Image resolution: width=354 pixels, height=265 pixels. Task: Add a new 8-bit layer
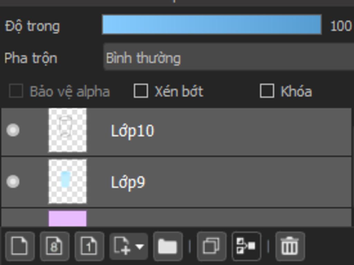click(x=55, y=246)
